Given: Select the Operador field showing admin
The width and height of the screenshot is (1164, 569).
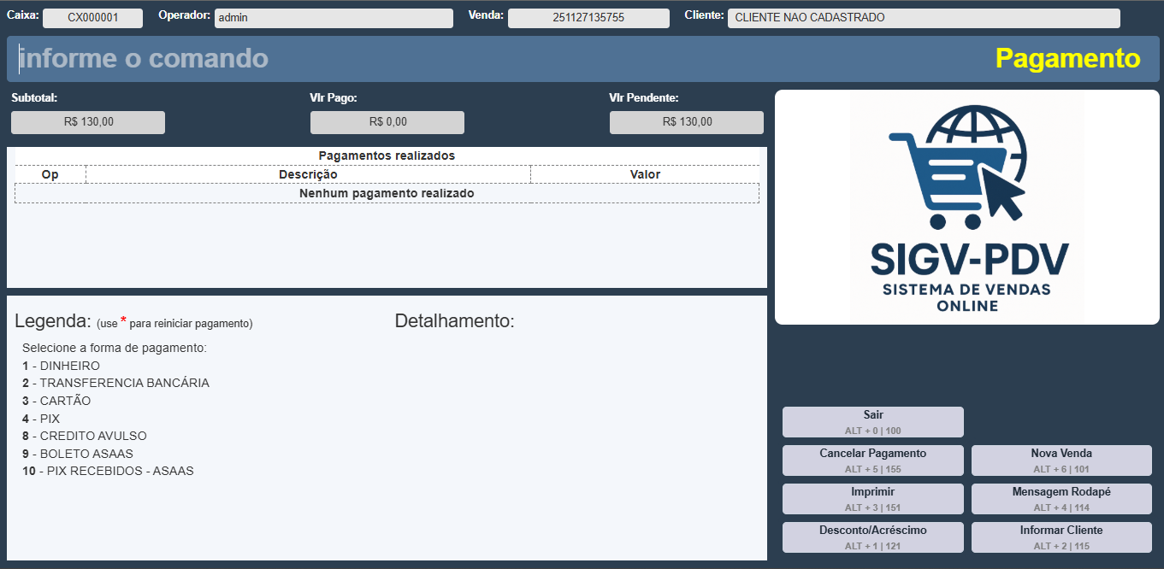Looking at the screenshot, I should pyautogui.click(x=333, y=18).
